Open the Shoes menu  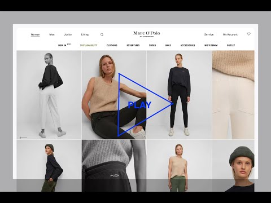pyautogui.click(x=152, y=46)
